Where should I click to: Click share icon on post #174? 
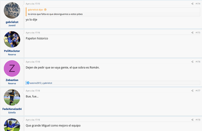192,4
